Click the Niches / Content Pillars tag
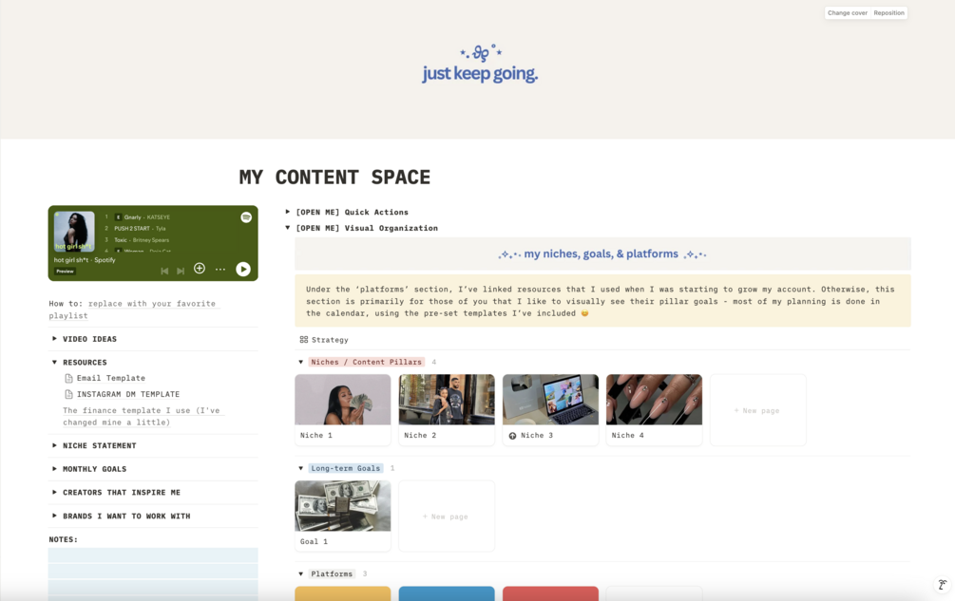The width and height of the screenshot is (955, 601). (x=367, y=362)
